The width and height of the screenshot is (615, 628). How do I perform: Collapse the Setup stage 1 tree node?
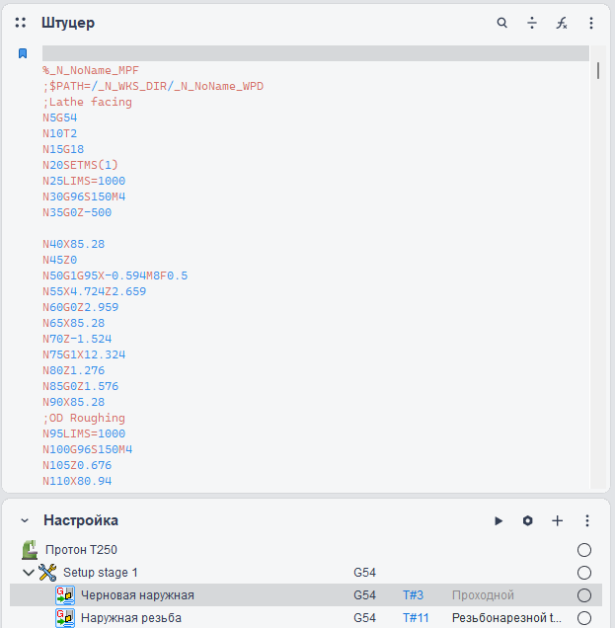point(28,573)
